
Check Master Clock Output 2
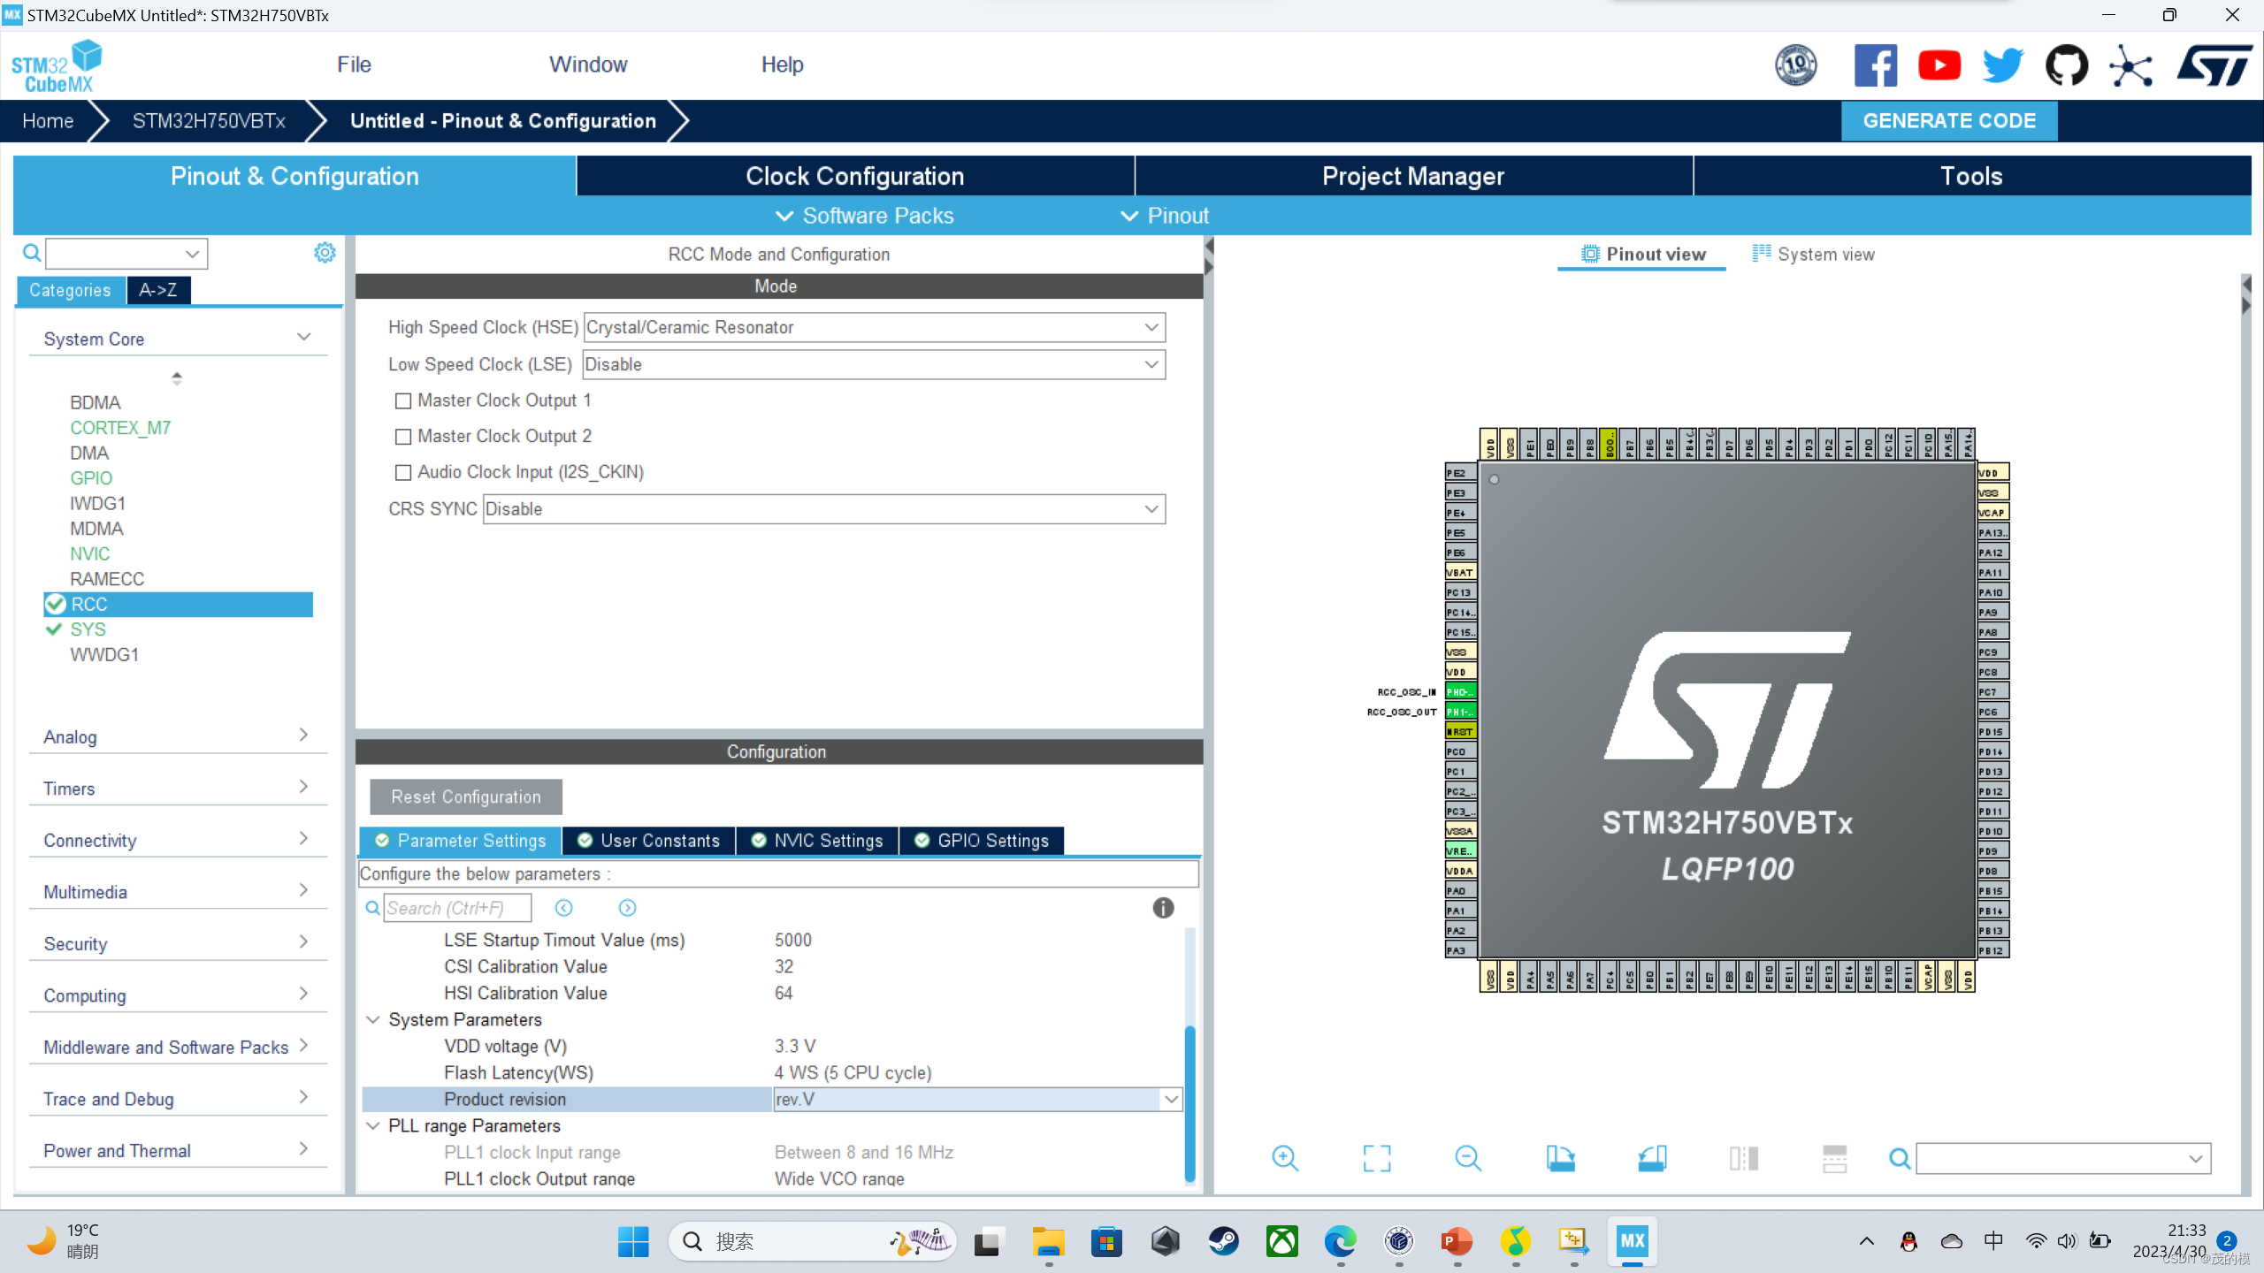point(403,436)
